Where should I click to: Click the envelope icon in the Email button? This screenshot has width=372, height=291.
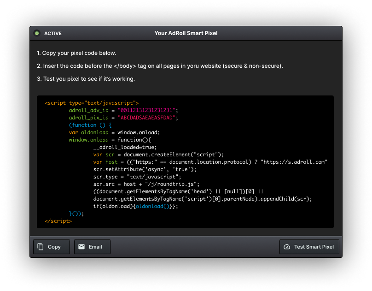[x=81, y=247]
